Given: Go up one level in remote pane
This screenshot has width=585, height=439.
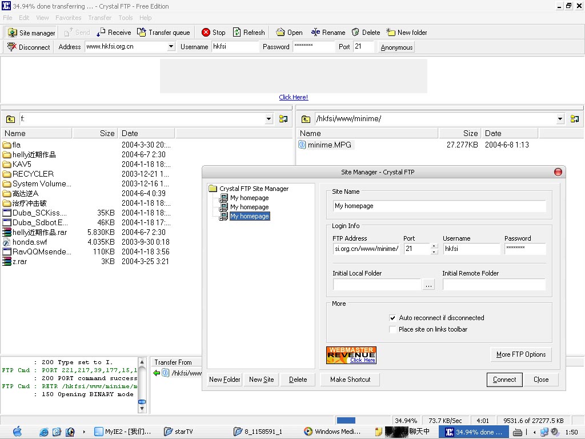Looking at the screenshot, I should point(306,119).
